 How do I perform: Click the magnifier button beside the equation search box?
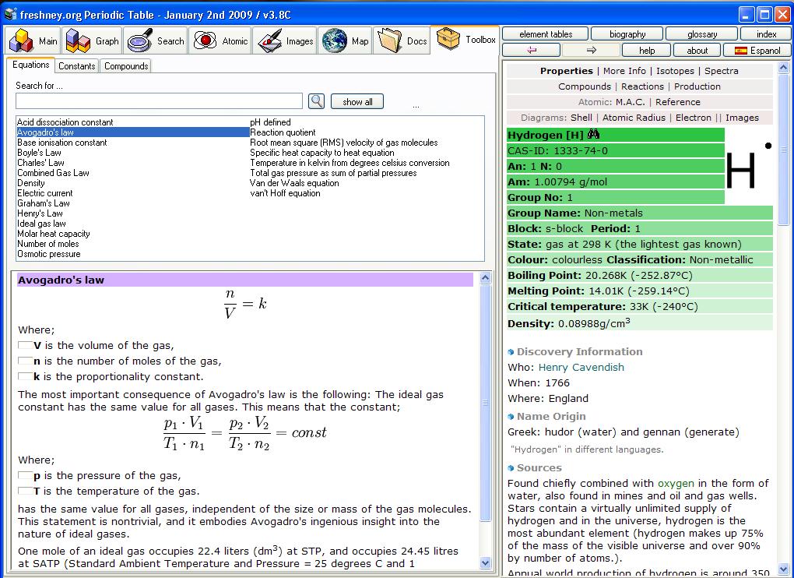coord(317,101)
